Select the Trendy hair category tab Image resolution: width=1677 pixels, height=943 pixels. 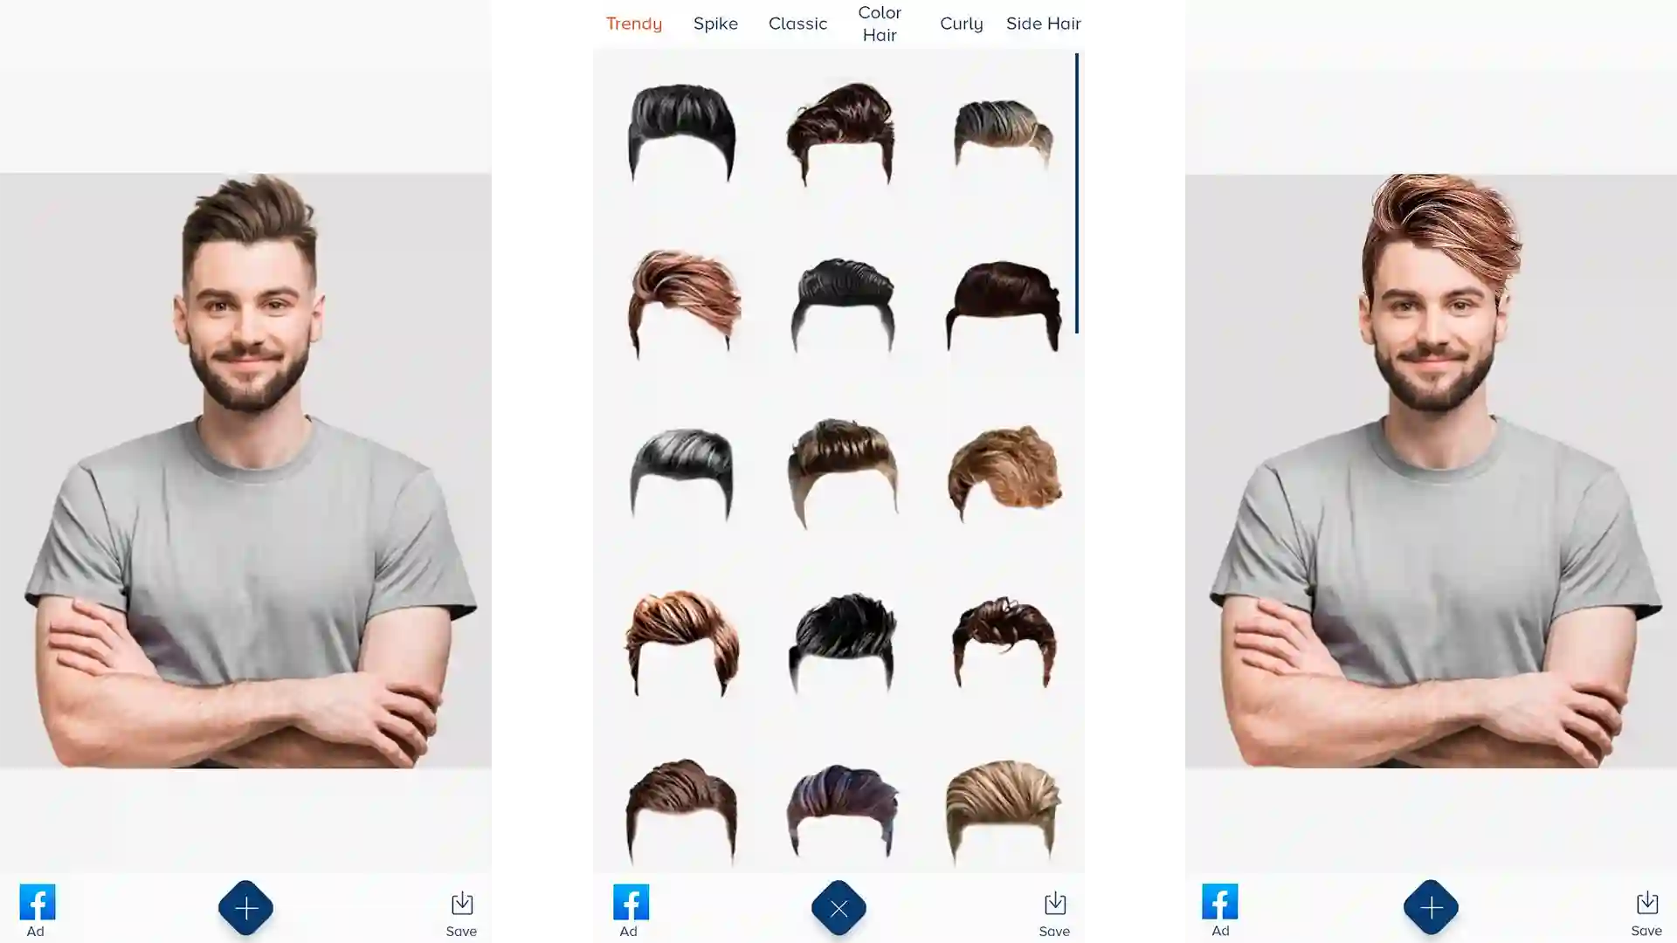[x=635, y=24]
